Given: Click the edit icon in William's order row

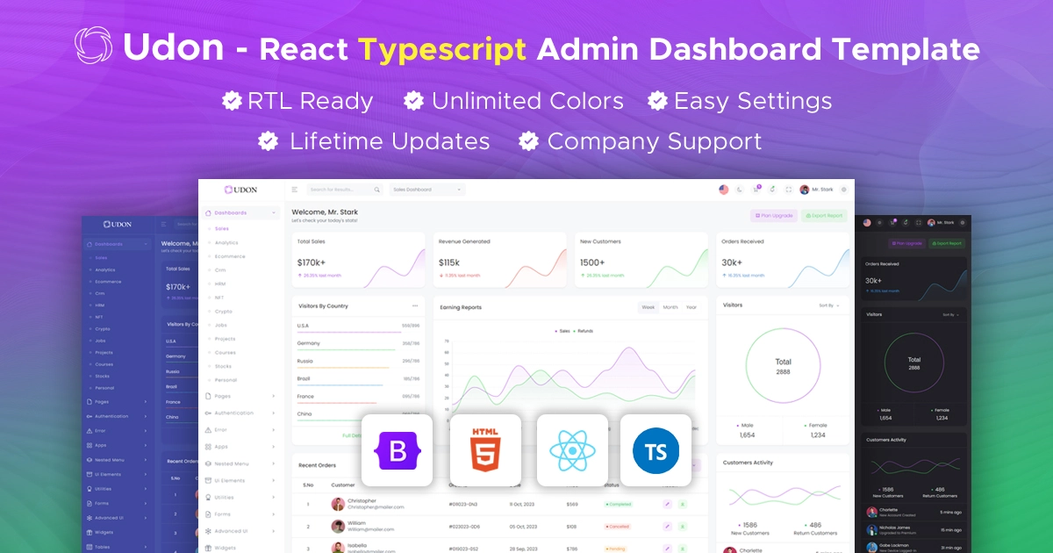Looking at the screenshot, I should point(667,527).
